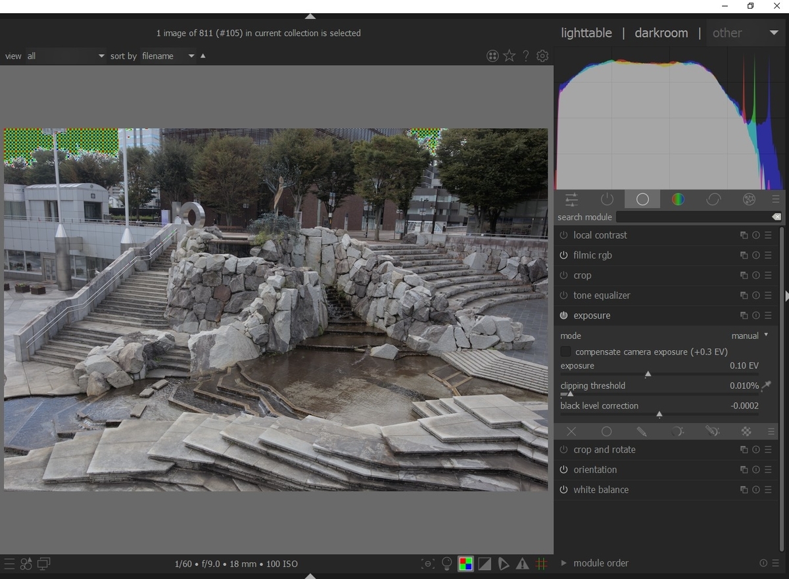Click the lightbulb icon in bottom toolbar
Viewport: 789px width, 579px height.
(x=447, y=564)
